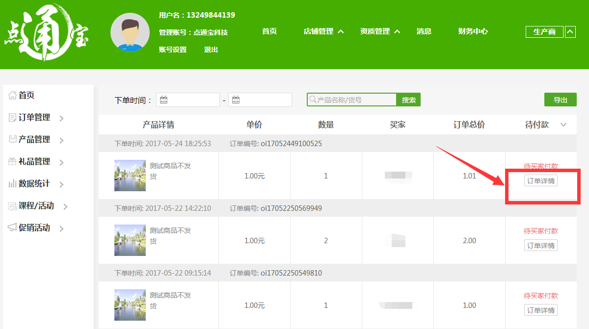Open the 待付款 status filter dropdown

point(563,125)
